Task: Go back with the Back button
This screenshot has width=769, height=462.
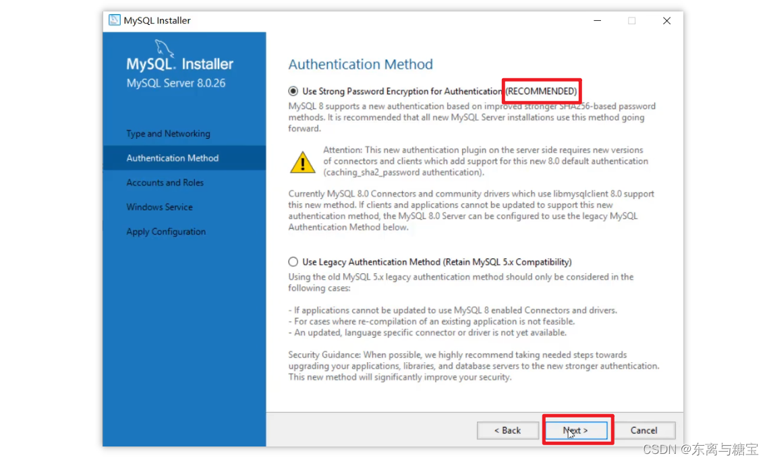Action: [507, 430]
